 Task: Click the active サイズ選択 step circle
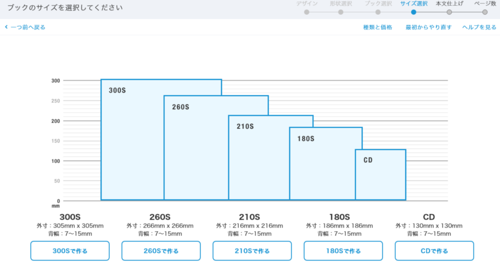point(414,12)
